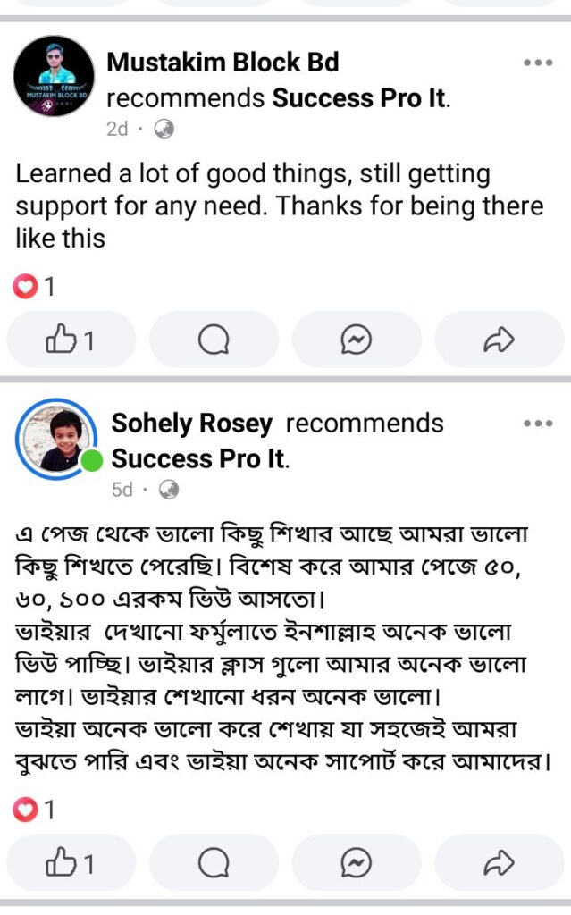Open Mustakim Block Bd profile picture
This screenshot has height=915, width=571.
[54, 76]
